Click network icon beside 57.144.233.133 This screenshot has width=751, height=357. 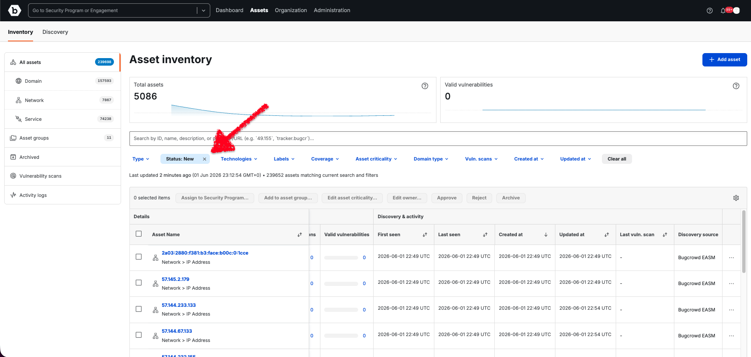[x=155, y=310]
